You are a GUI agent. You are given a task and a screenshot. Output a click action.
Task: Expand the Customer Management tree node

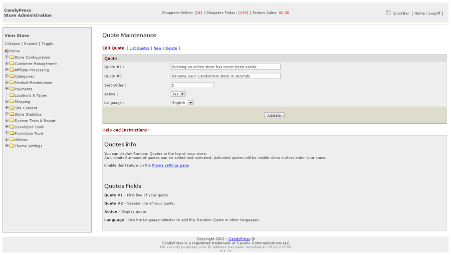(7, 63)
